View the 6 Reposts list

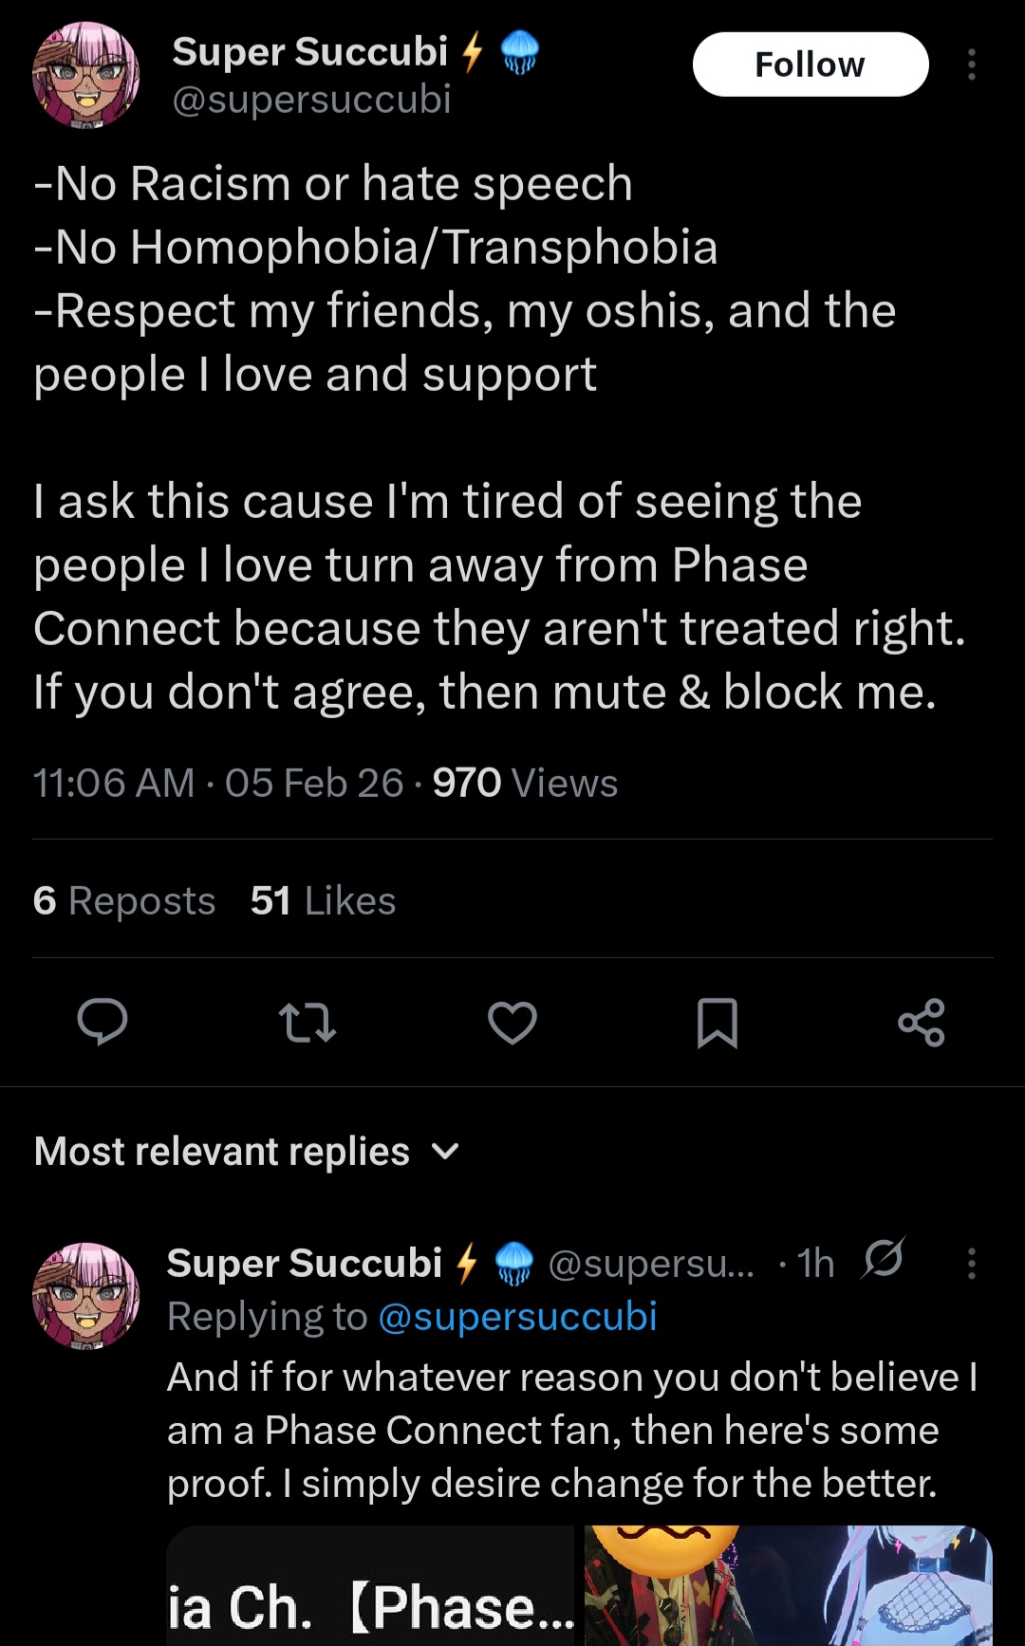click(x=124, y=900)
